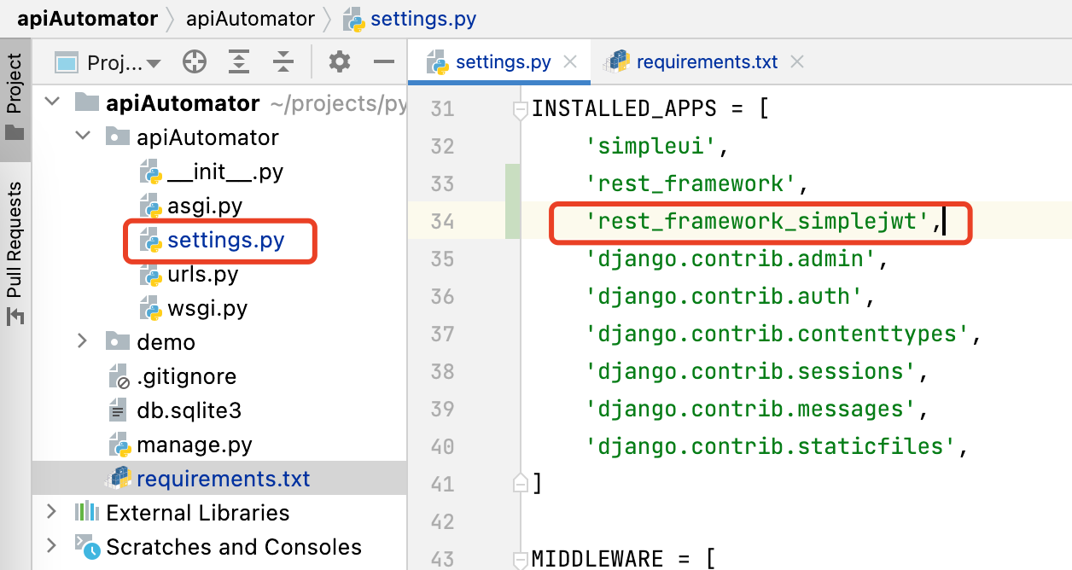The width and height of the screenshot is (1072, 570).
Task: Switch to the settings.py editor tab
Action: click(x=504, y=62)
